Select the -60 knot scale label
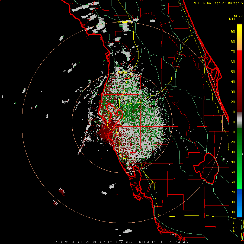 pyautogui.click(x=232, y=182)
